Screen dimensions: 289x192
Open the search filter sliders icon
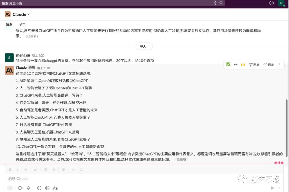click(215, 3)
